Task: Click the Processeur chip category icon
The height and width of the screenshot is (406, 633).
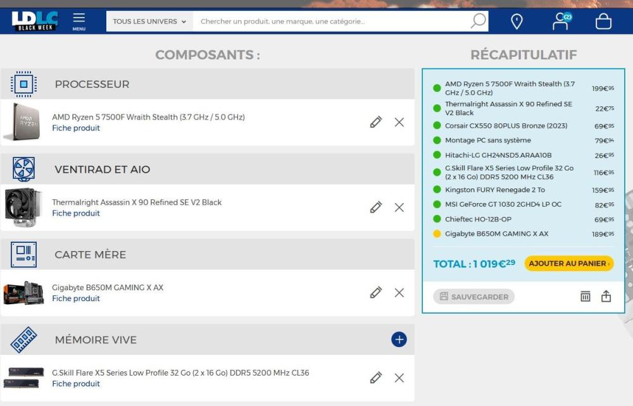Action: 24,84
